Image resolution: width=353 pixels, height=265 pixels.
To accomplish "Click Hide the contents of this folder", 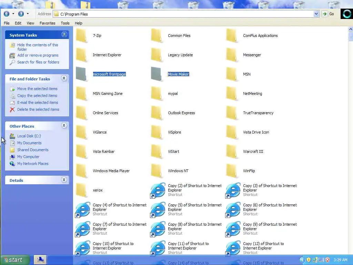I will 38,47.
